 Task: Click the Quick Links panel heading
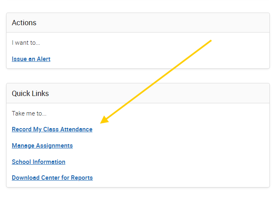click(30, 94)
